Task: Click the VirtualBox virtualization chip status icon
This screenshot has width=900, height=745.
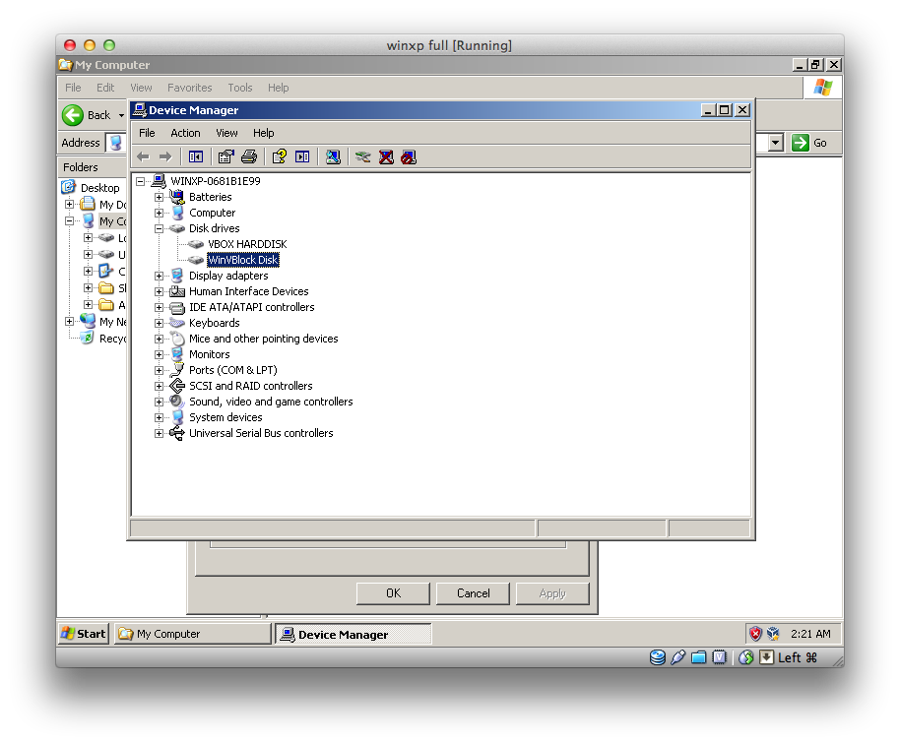Action: (x=719, y=657)
